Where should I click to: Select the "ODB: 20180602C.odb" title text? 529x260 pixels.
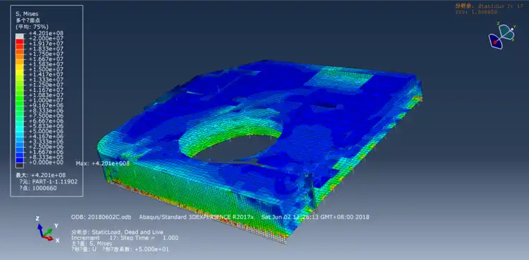(x=101, y=217)
